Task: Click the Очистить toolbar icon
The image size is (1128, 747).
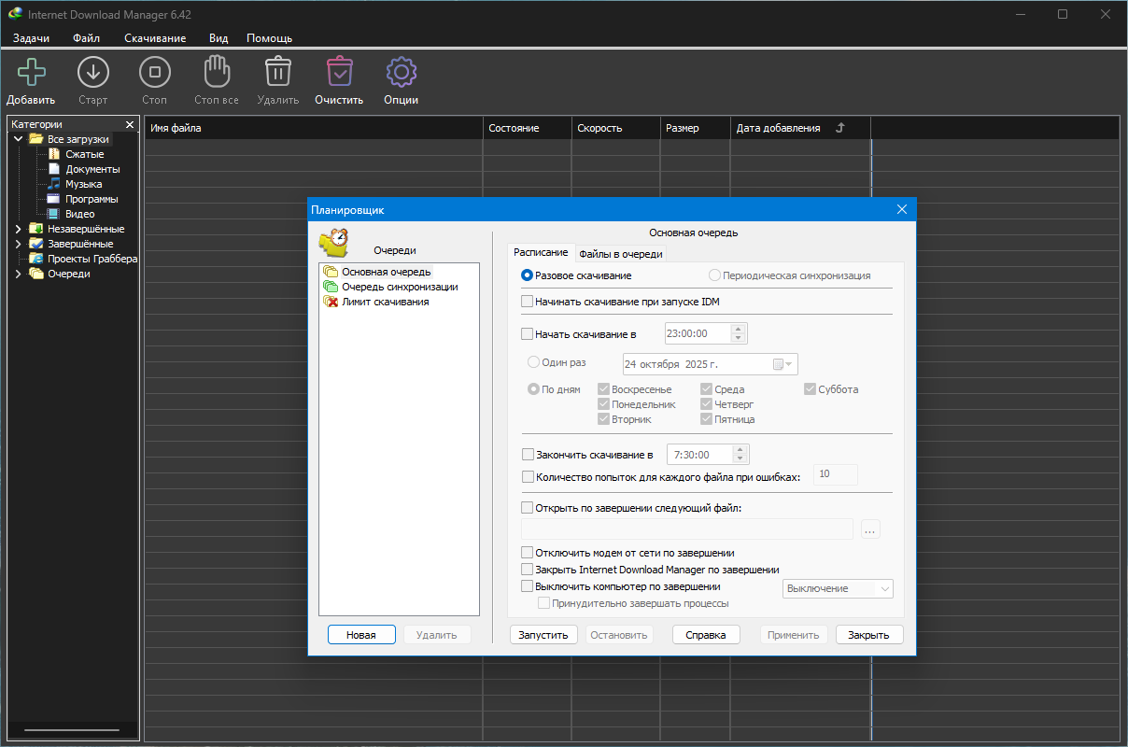Action: 339,72
